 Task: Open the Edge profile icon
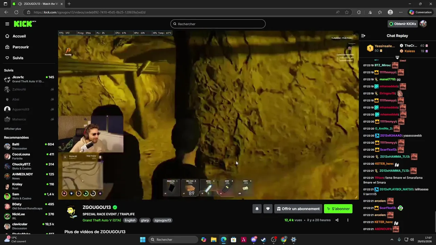pyautogui.click(x=390, y=12)
